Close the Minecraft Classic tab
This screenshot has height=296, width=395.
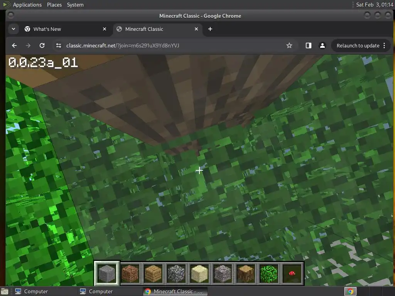tap(196, 29)
